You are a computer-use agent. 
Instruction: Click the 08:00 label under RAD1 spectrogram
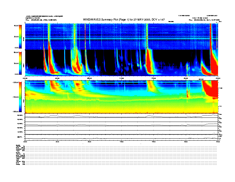click(x=90, y=78)
